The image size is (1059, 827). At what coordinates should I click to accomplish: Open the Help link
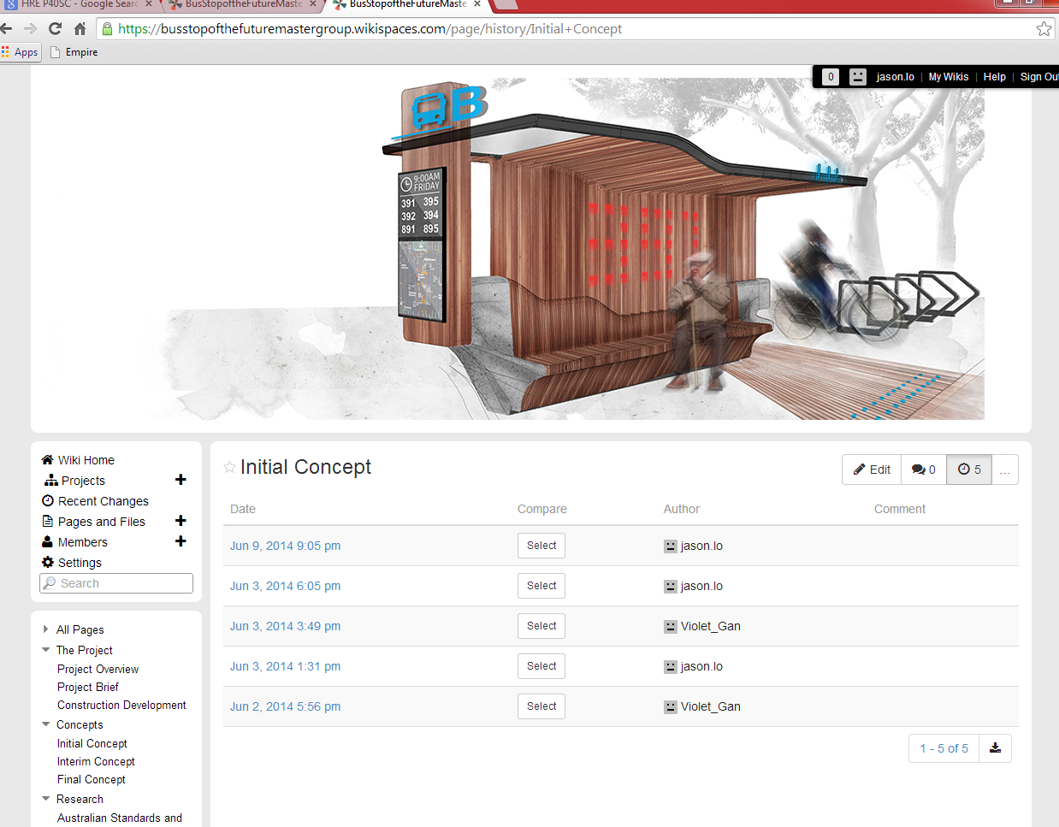(995, 77)
